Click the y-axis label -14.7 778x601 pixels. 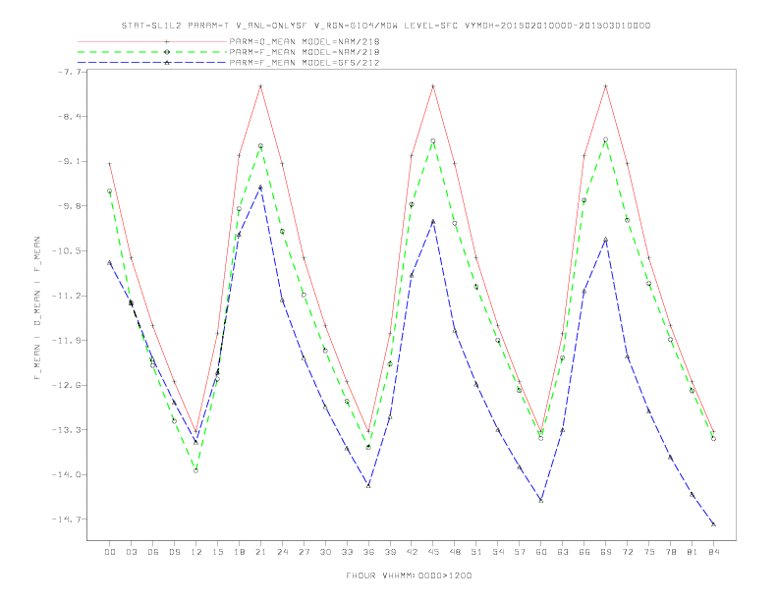tap(68, 519)
